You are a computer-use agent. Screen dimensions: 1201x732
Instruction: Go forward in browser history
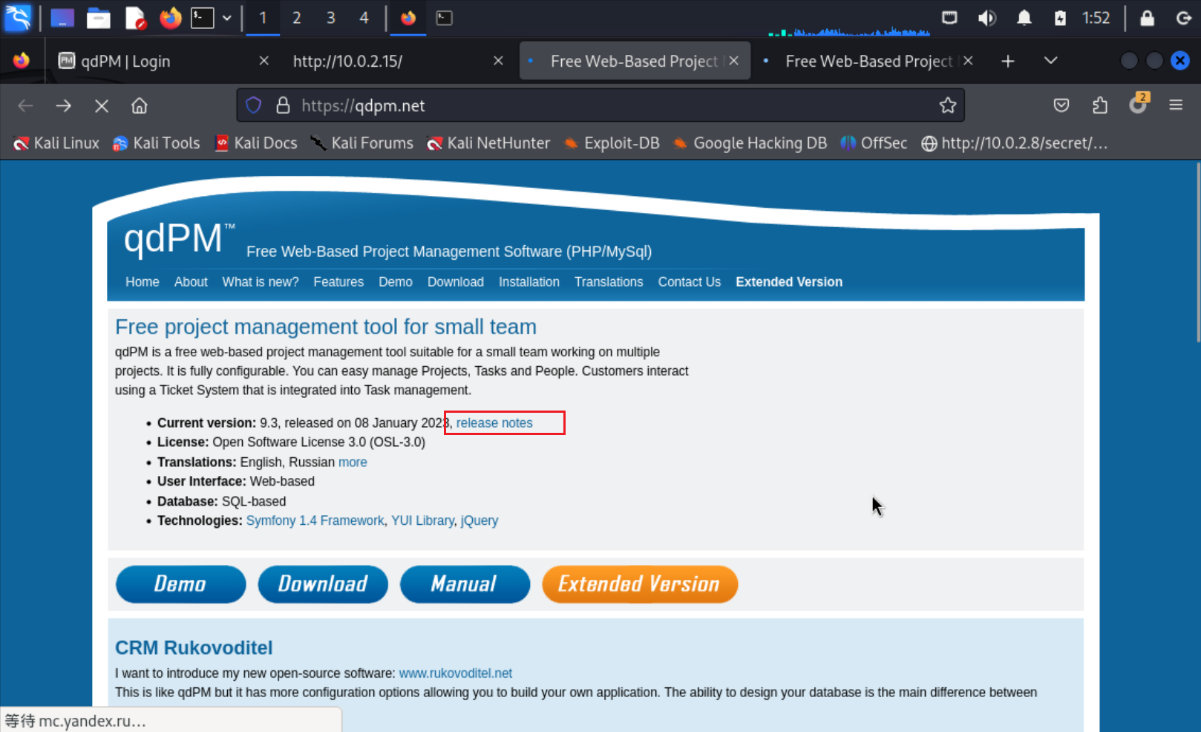click(x=64, y=106)
